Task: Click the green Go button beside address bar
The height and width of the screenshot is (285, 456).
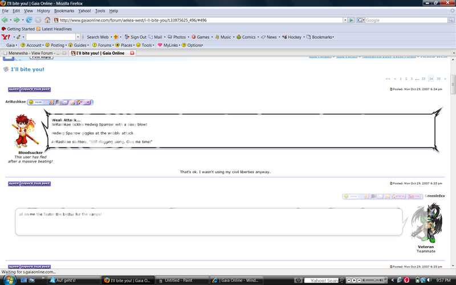Action: [351, 20]
